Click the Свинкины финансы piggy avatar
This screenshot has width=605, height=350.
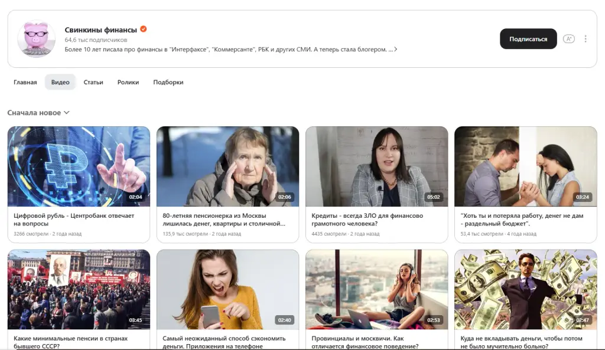[37, 39]
